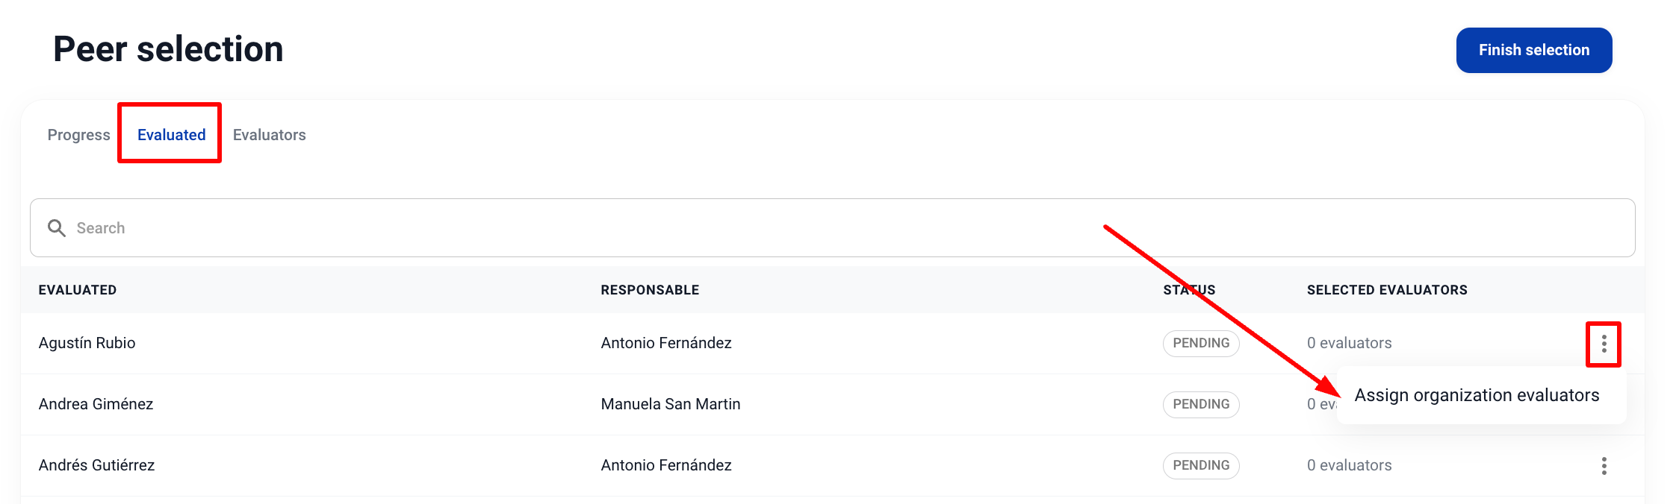
Task: Click the PENDING badge for Agustín Rubio
Action: (1200, 343)
